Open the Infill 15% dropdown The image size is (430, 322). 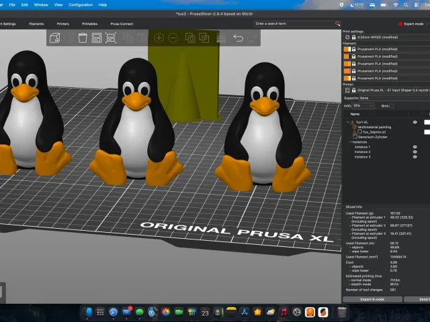tap(363, 106)
